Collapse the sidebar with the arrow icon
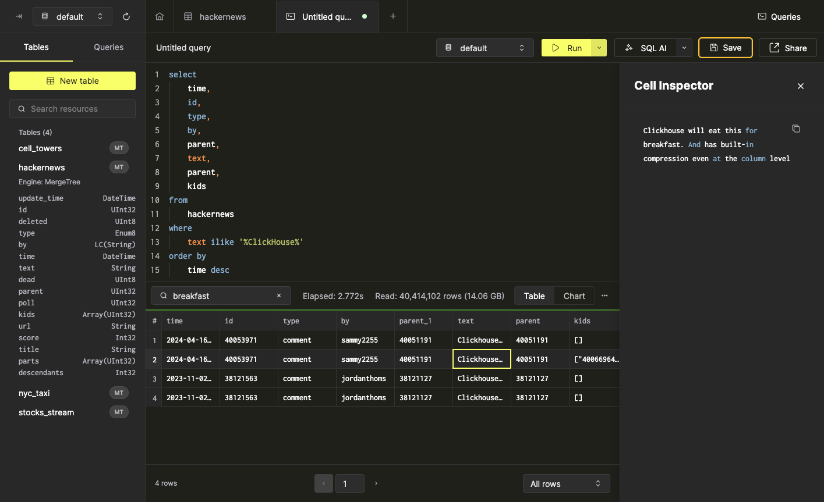824x502 pixels. click(x=19, y=17)
